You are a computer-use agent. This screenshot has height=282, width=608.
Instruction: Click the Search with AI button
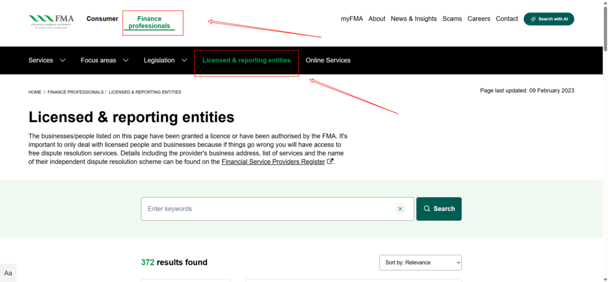[549, 19]
